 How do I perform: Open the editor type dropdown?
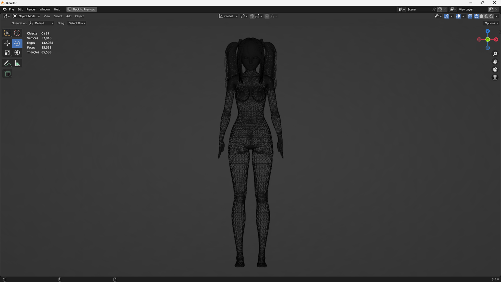(x=6, y=16)
